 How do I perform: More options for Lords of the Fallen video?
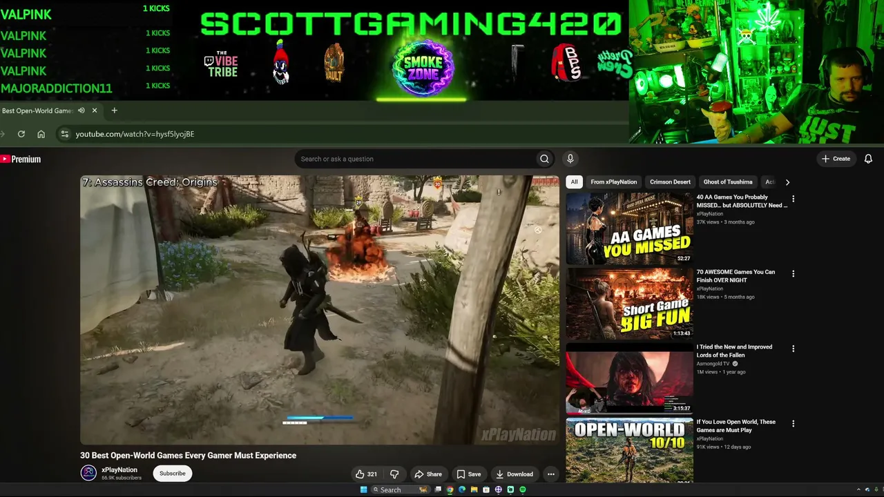click(x=793, y=349)
